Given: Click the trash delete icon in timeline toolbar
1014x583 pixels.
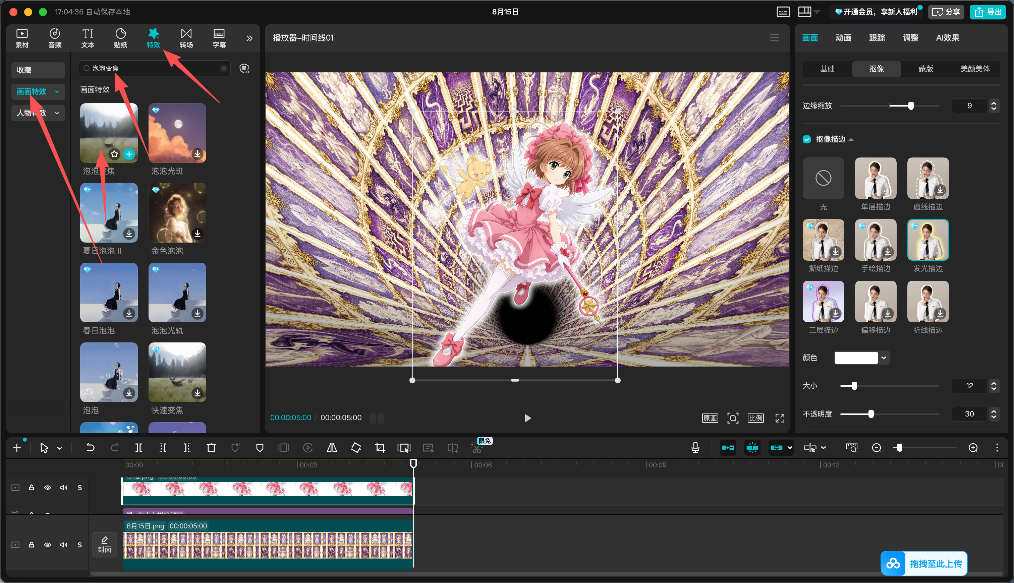Looking at the screenshot, I should tap(211, 448).
